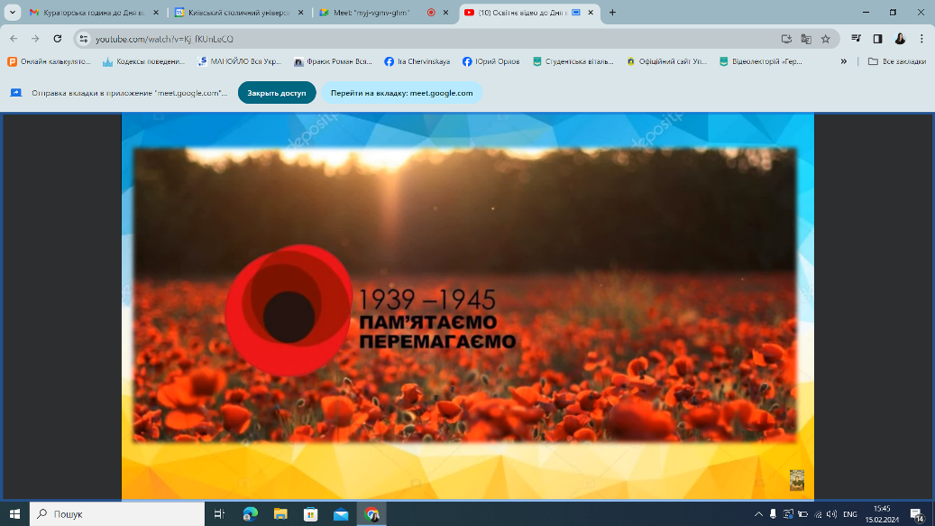Viewport: 935px width, 526px height.
Task: Open the Студентська віталь bookmark
Action: pos(573,61)
